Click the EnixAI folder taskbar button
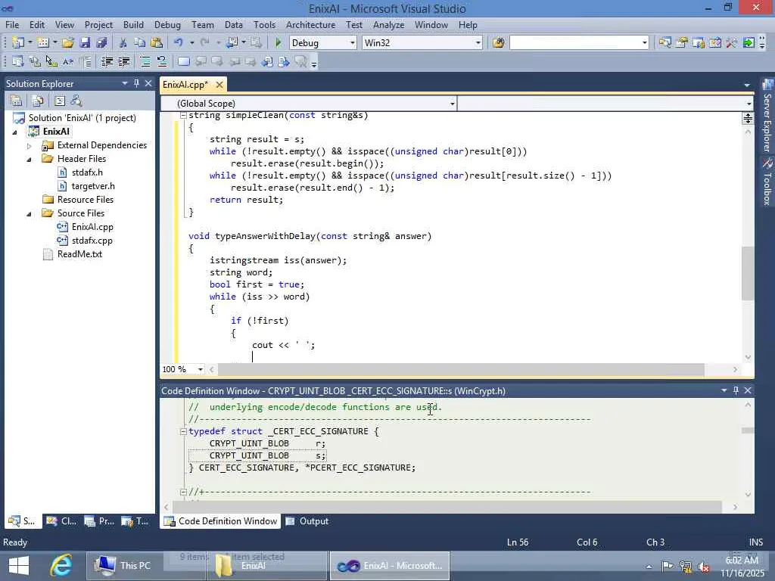The image size is (775, 581). 267,566
